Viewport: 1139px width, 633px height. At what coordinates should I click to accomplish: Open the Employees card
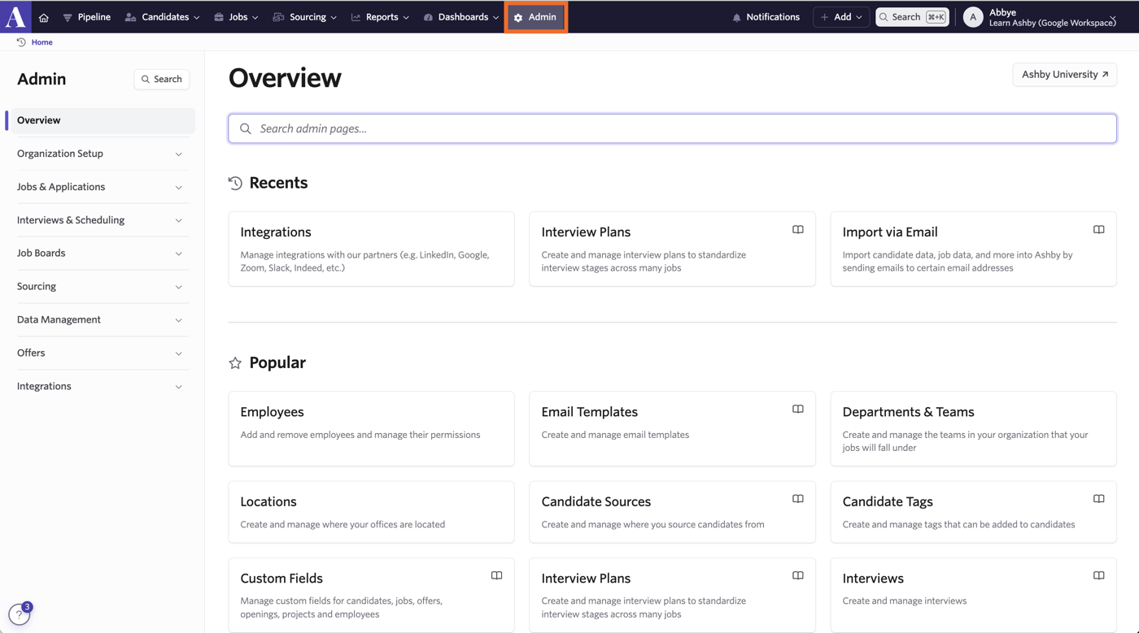371,429
